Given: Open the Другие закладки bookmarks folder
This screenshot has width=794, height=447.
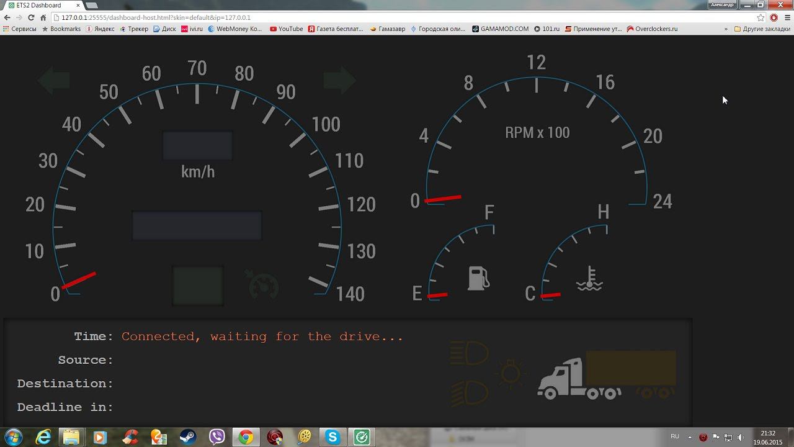Looking at the screenshot, I should click(762, 29).
